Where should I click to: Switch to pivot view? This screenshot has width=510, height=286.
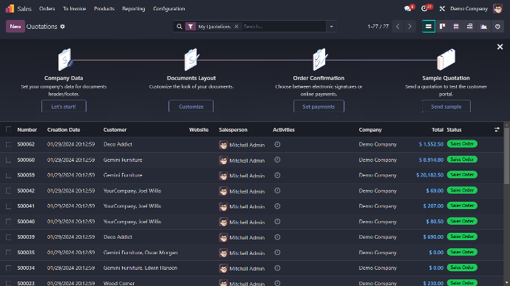tap(469, 27)
